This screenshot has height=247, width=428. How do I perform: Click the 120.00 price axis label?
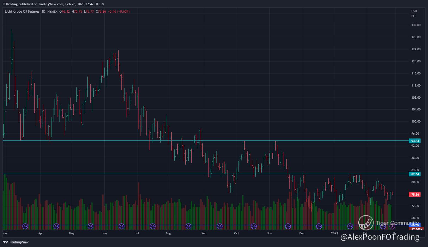(x=416, y=62)
